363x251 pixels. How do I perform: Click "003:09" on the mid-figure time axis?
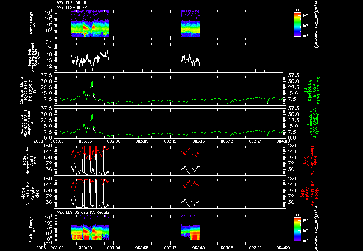(142, 141)
